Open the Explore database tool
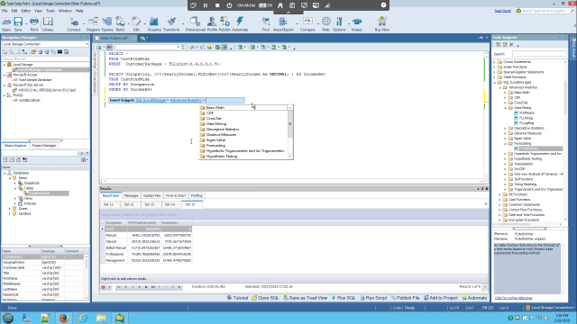 107,24
